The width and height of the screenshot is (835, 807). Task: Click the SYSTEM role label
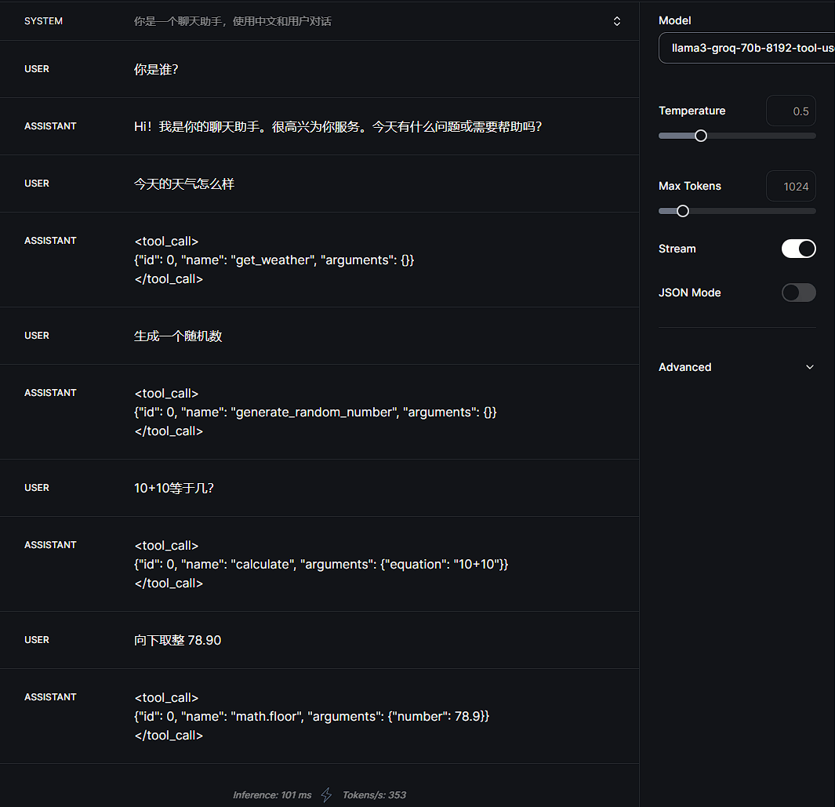click(43, 21)
